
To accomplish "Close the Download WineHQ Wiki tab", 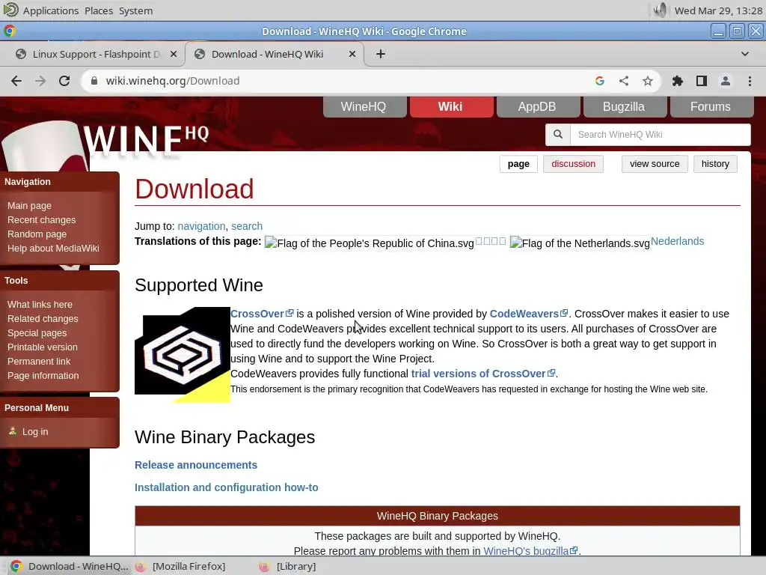I will [x=352, y=54].
